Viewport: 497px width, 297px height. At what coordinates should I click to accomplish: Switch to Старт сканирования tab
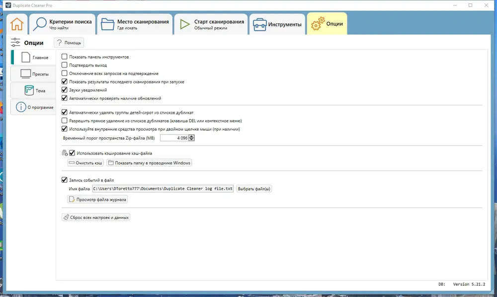(211, 24)
